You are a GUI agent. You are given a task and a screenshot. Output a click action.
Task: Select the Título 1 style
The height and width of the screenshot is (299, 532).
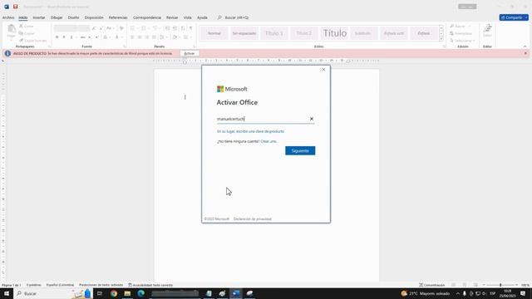click(x=274, y=33)
